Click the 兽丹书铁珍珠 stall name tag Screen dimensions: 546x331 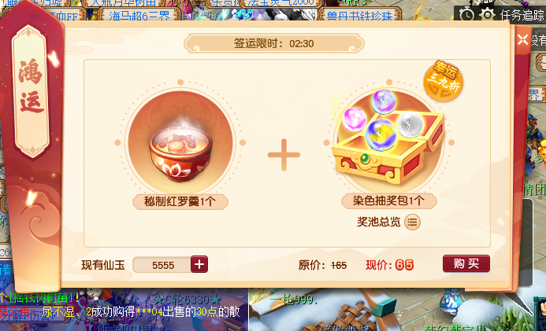click(x=360, y=16)
